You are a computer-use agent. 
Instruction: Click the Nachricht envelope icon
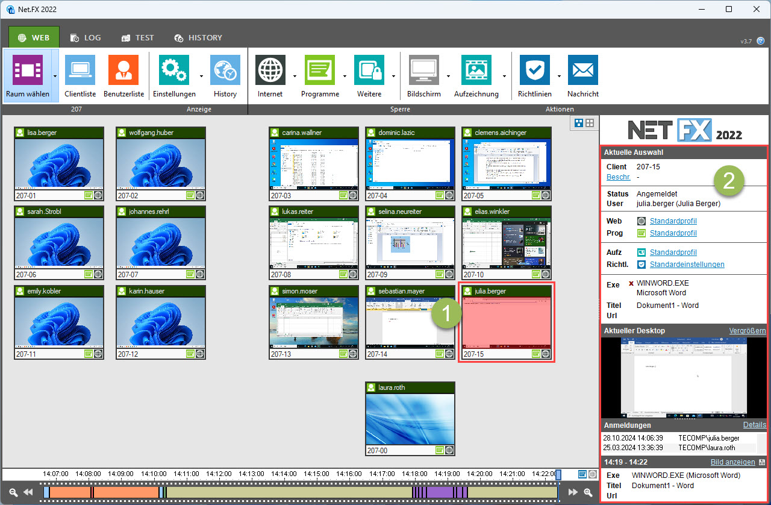click(x=582, y=76)
